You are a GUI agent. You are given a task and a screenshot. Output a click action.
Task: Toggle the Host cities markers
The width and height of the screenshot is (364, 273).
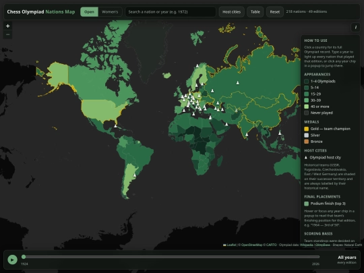(231, 12)
